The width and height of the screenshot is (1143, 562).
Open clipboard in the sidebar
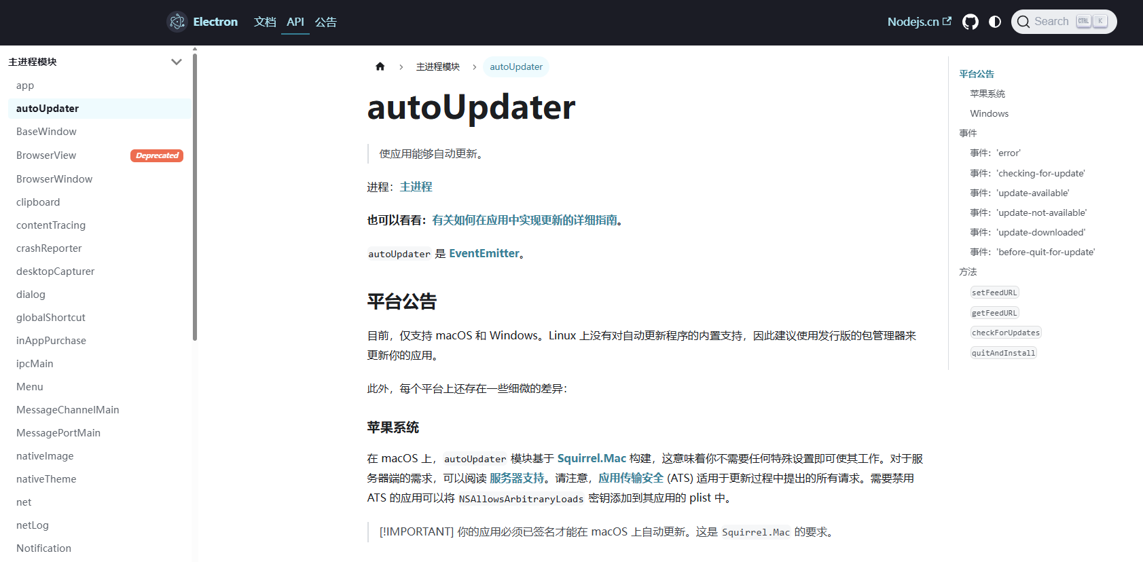tap(99, 202)
